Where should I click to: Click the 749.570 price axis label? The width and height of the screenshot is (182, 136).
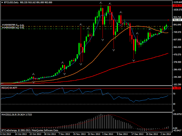[177, 32]
